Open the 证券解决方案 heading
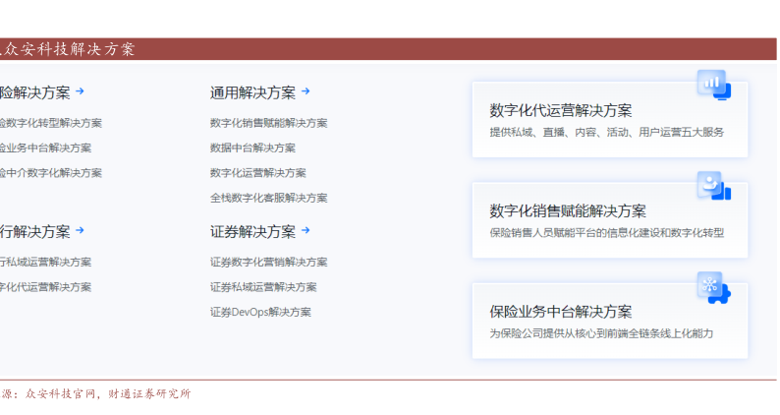Screen dimensions: 780x415 pyautogui.click(x=252, y=232)
